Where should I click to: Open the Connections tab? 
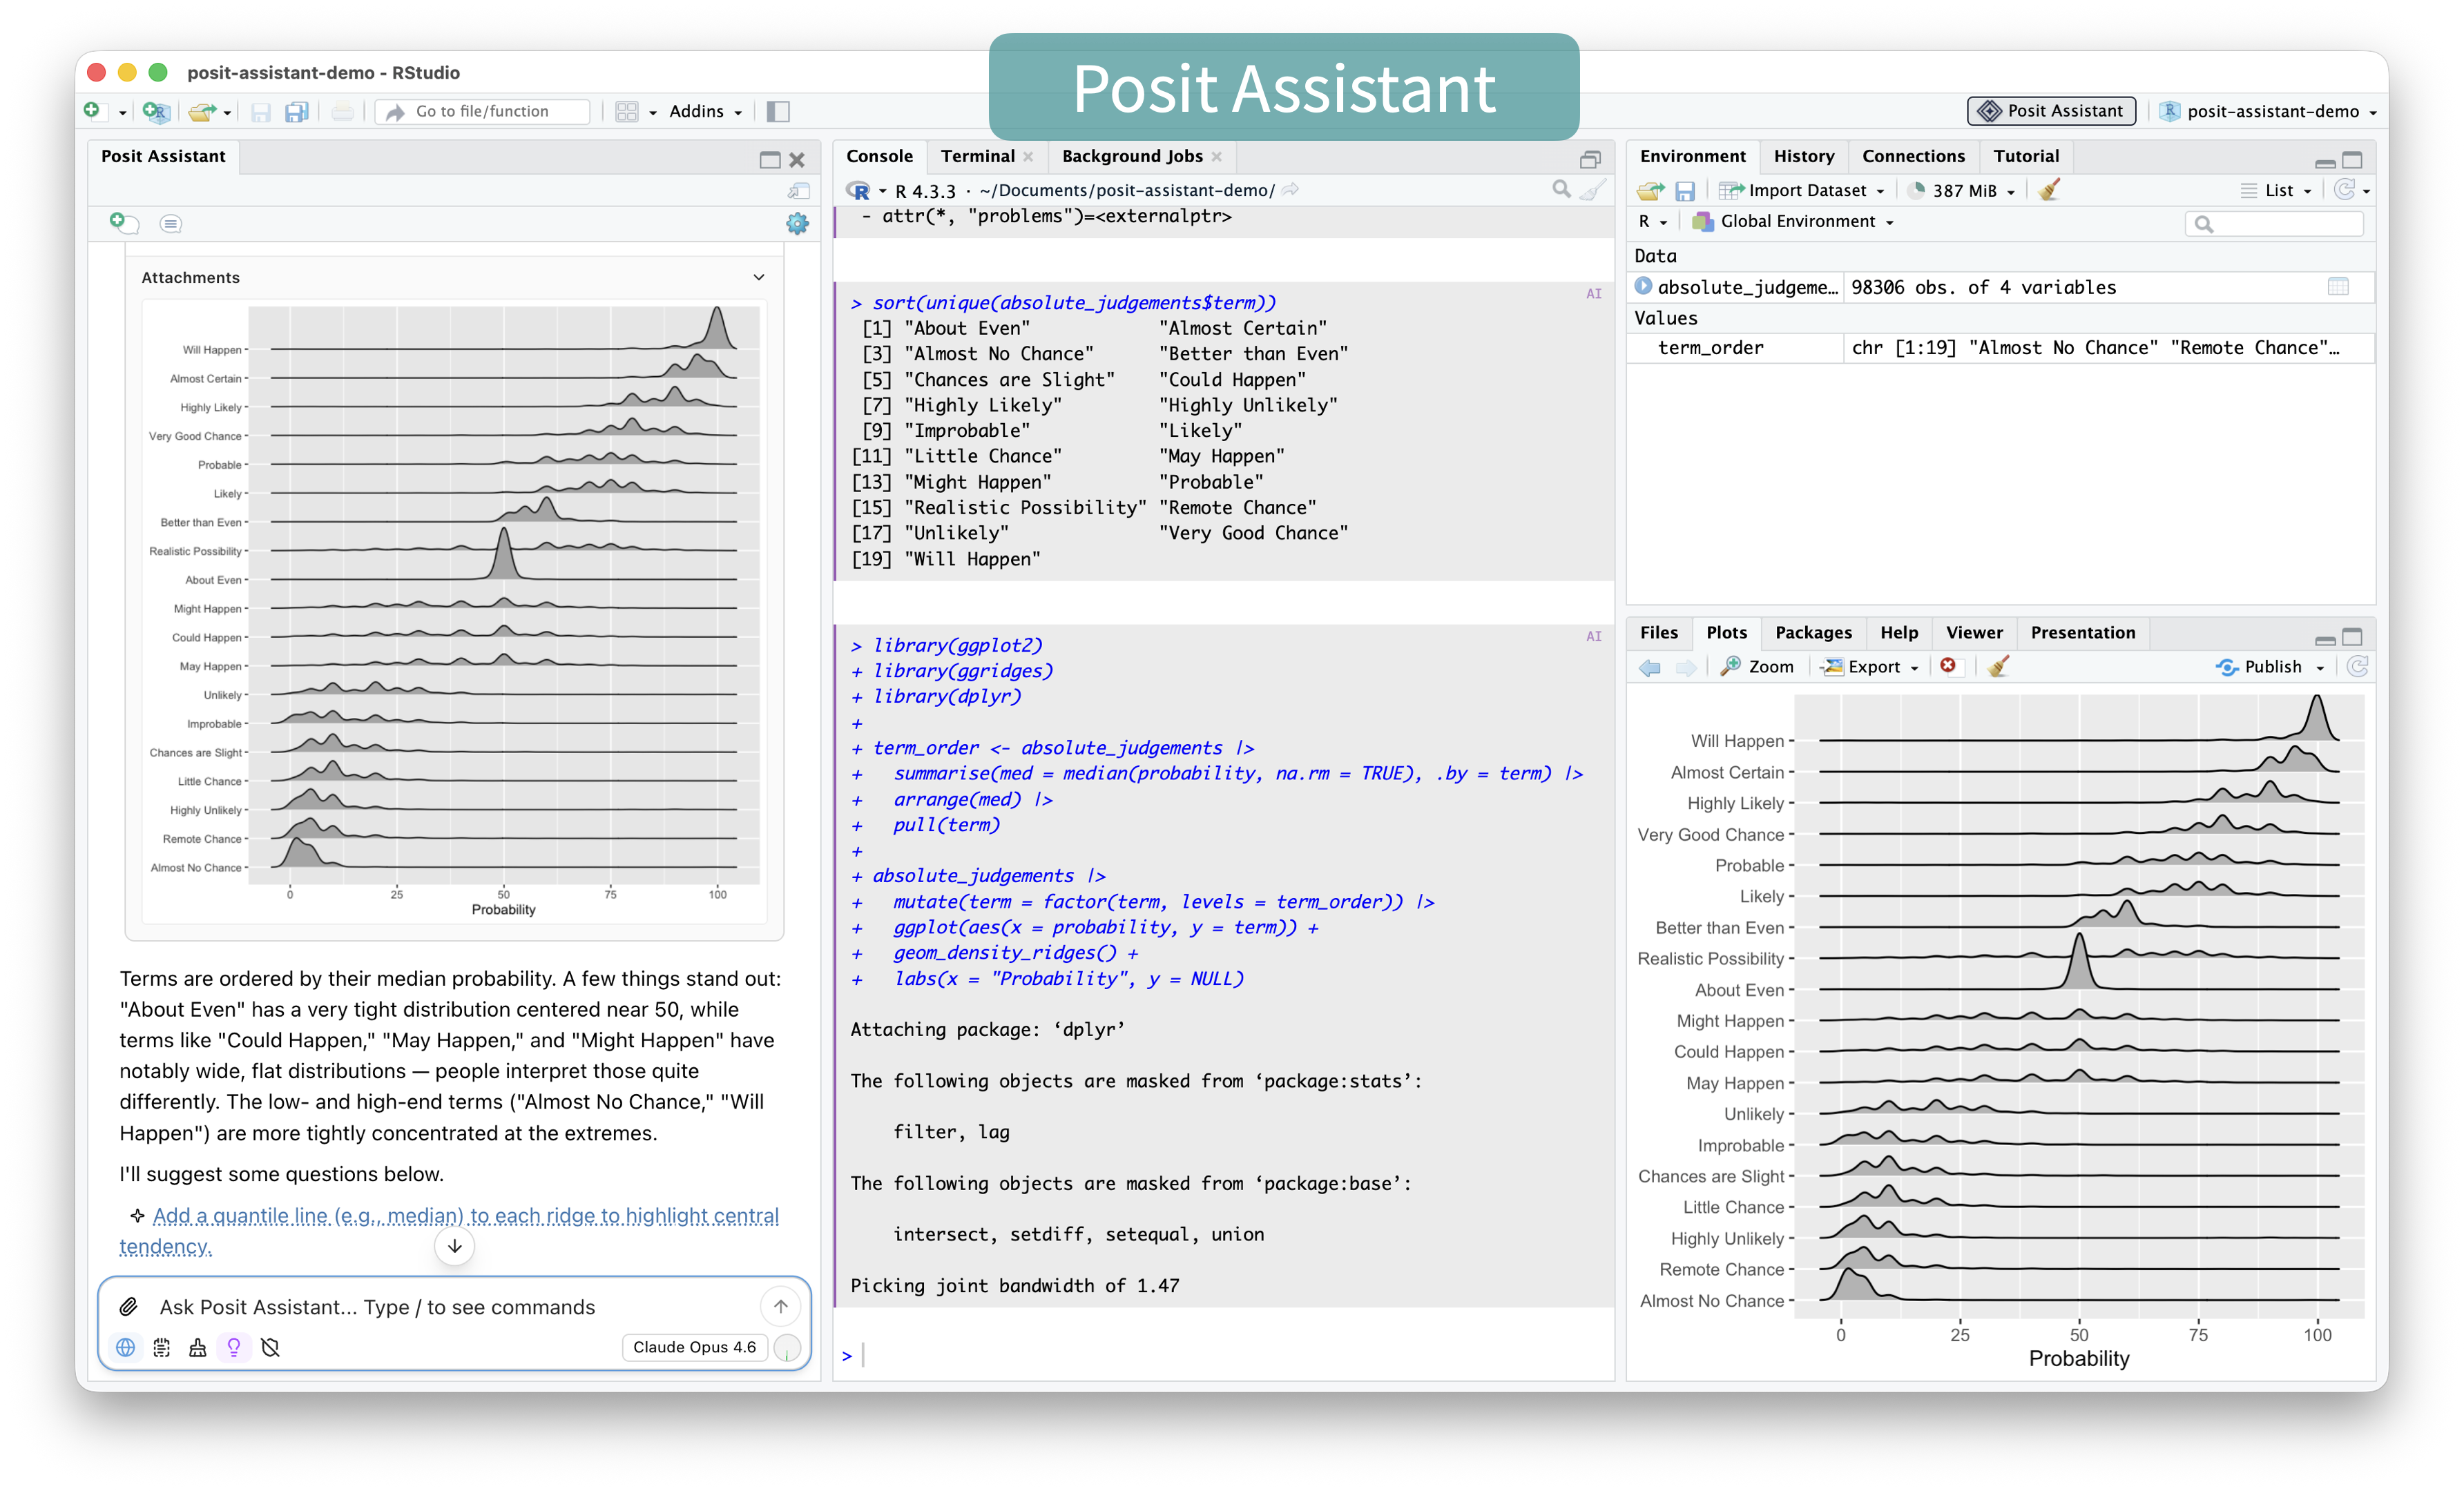point(1912,156)
